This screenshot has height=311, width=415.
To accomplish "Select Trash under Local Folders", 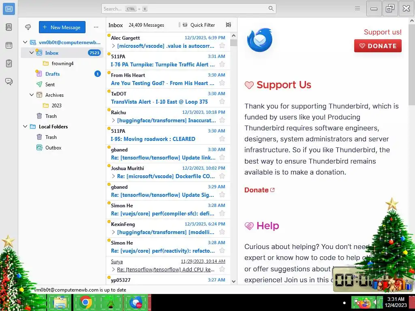I will coord(62,137).
